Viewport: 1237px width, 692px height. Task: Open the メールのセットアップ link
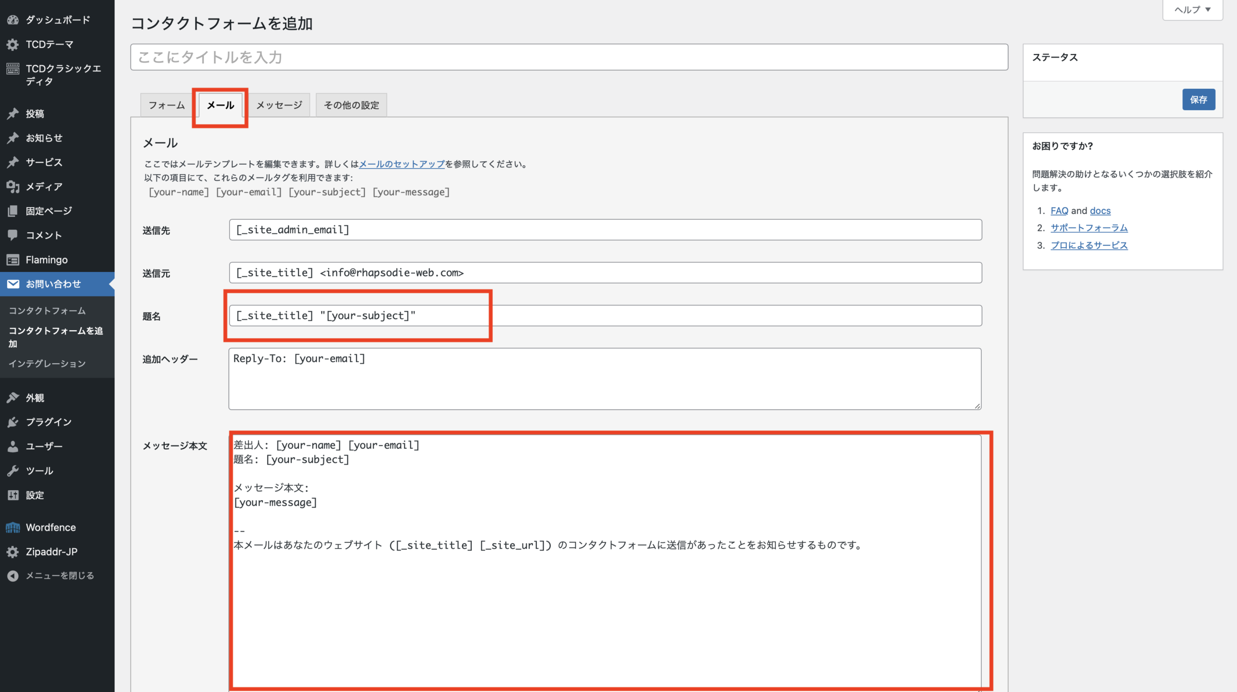(x=402, y=164)
